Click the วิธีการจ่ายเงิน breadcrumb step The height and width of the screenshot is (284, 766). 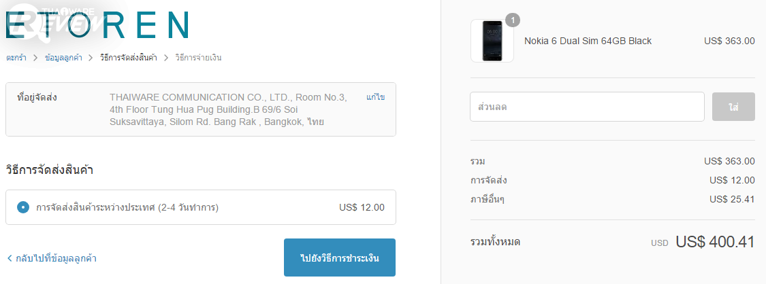[x=198, y=58]
